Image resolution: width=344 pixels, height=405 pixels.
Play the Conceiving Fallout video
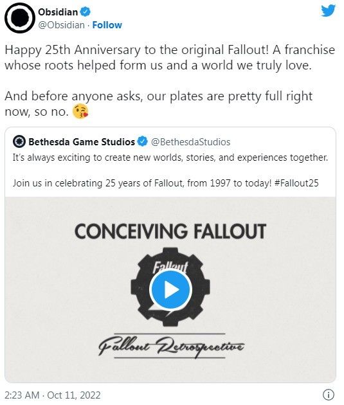point(170,289)
